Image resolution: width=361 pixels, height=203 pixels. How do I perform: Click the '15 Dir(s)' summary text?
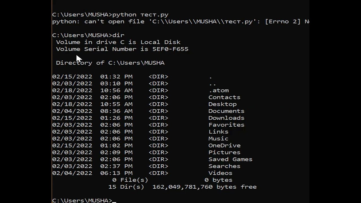click(x=126, y=187)
